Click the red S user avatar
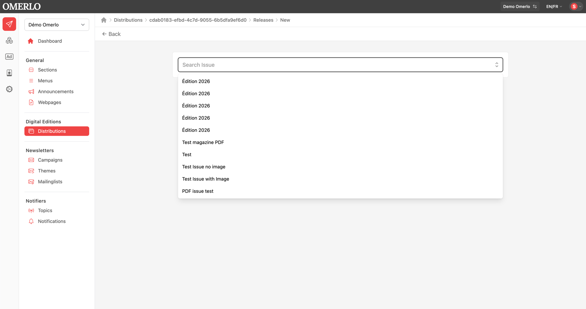 [574, 6]
